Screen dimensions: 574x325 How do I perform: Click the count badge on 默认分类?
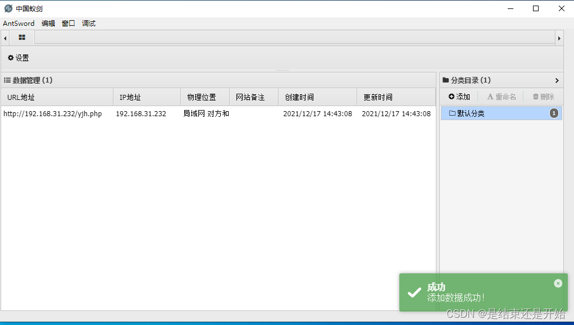[554, 113]
